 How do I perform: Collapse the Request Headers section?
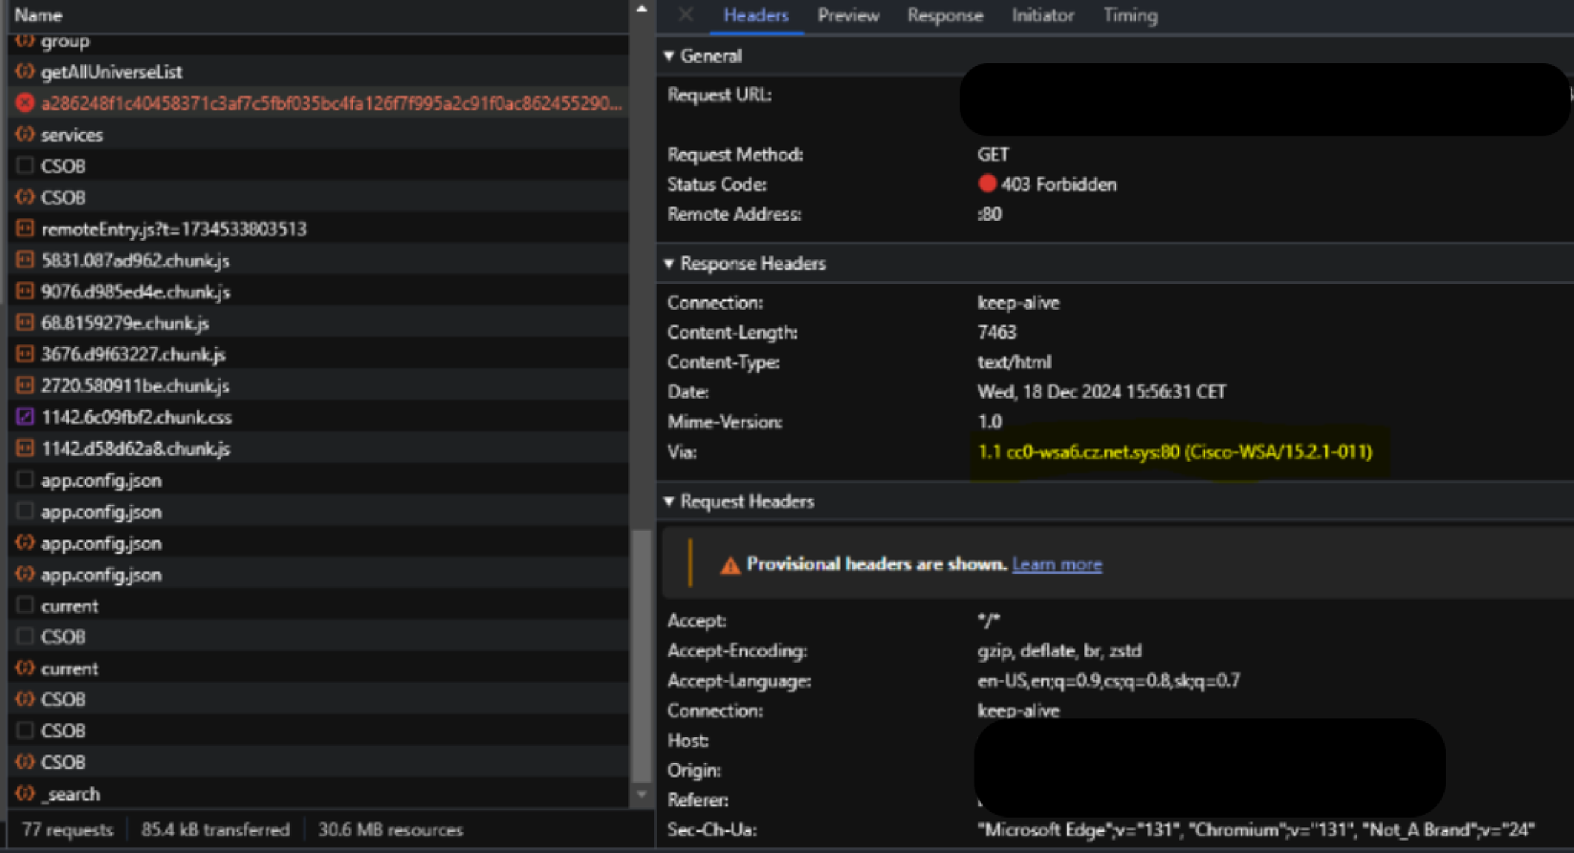pos(669,502)
